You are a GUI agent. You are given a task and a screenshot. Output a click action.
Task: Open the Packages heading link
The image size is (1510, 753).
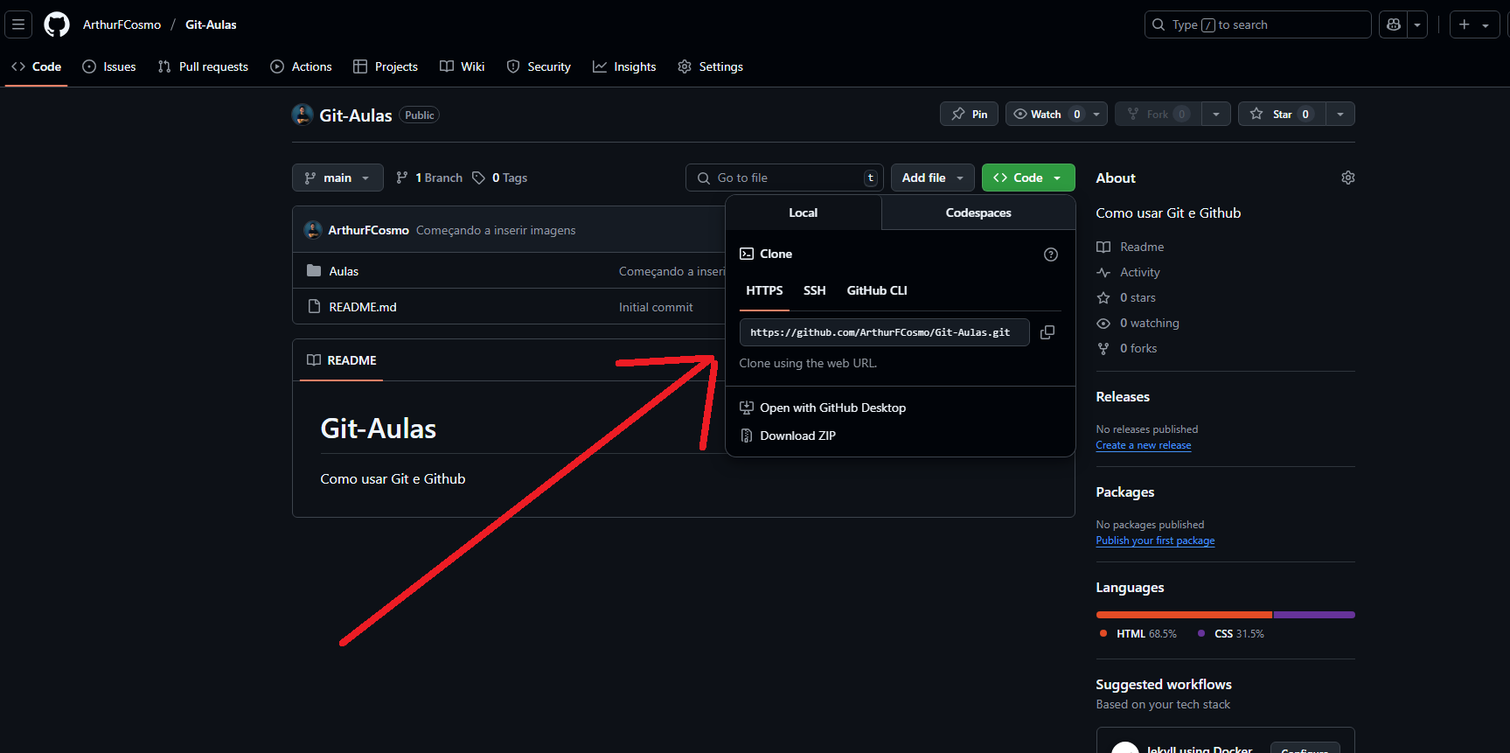tap(1125, 492)
